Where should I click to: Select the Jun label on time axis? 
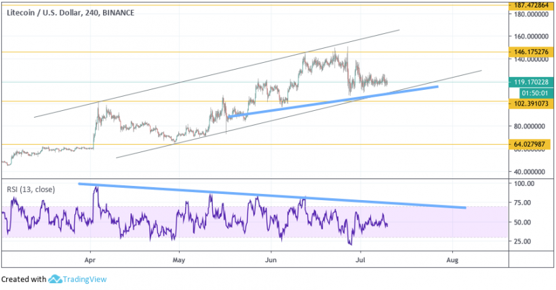coord(271,259)
